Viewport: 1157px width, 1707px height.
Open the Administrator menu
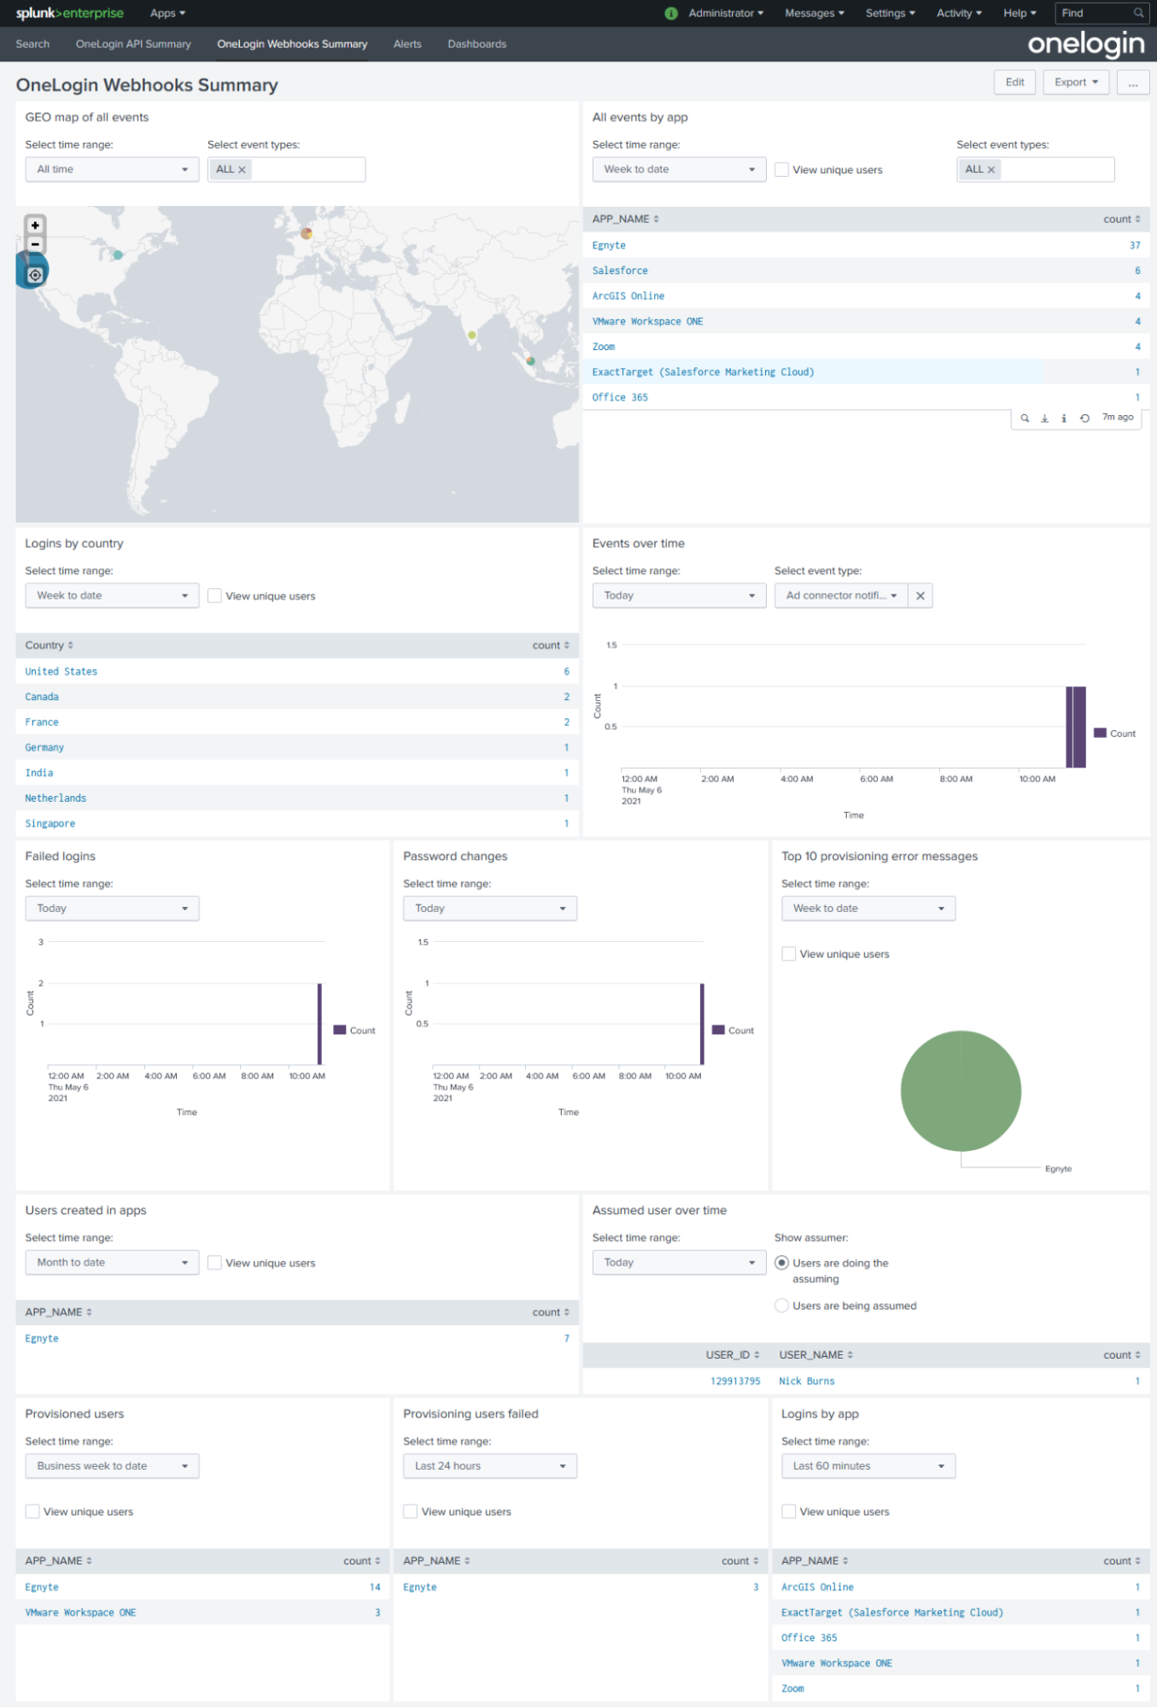726,13
